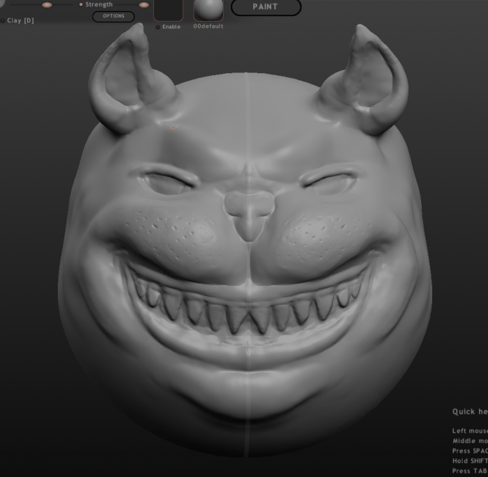Open the 00default material sphere picker
488x477 pixels.
click(208, 10)
